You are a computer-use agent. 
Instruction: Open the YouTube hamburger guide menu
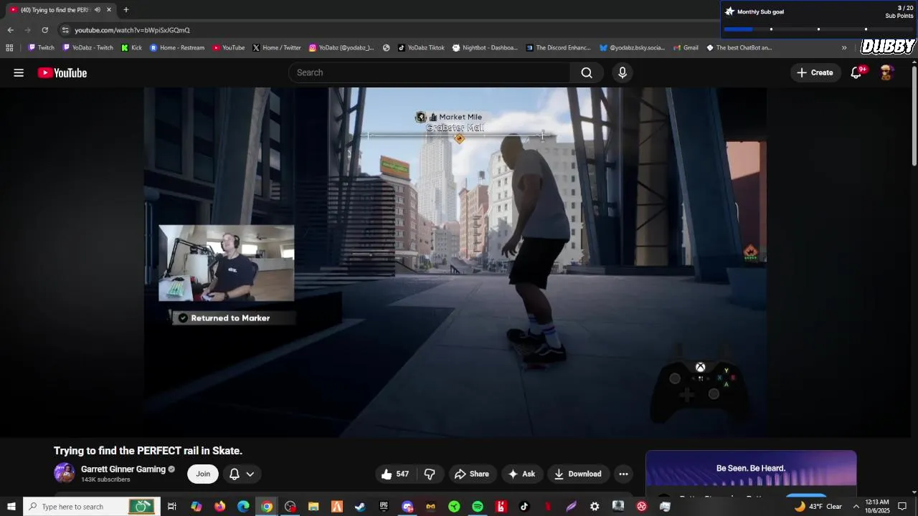[19, 72]
